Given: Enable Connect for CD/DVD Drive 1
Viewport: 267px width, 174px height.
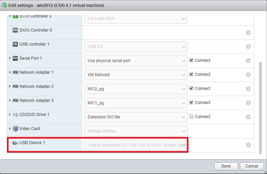Looking at the screenshot, I should tap(191, 116).
